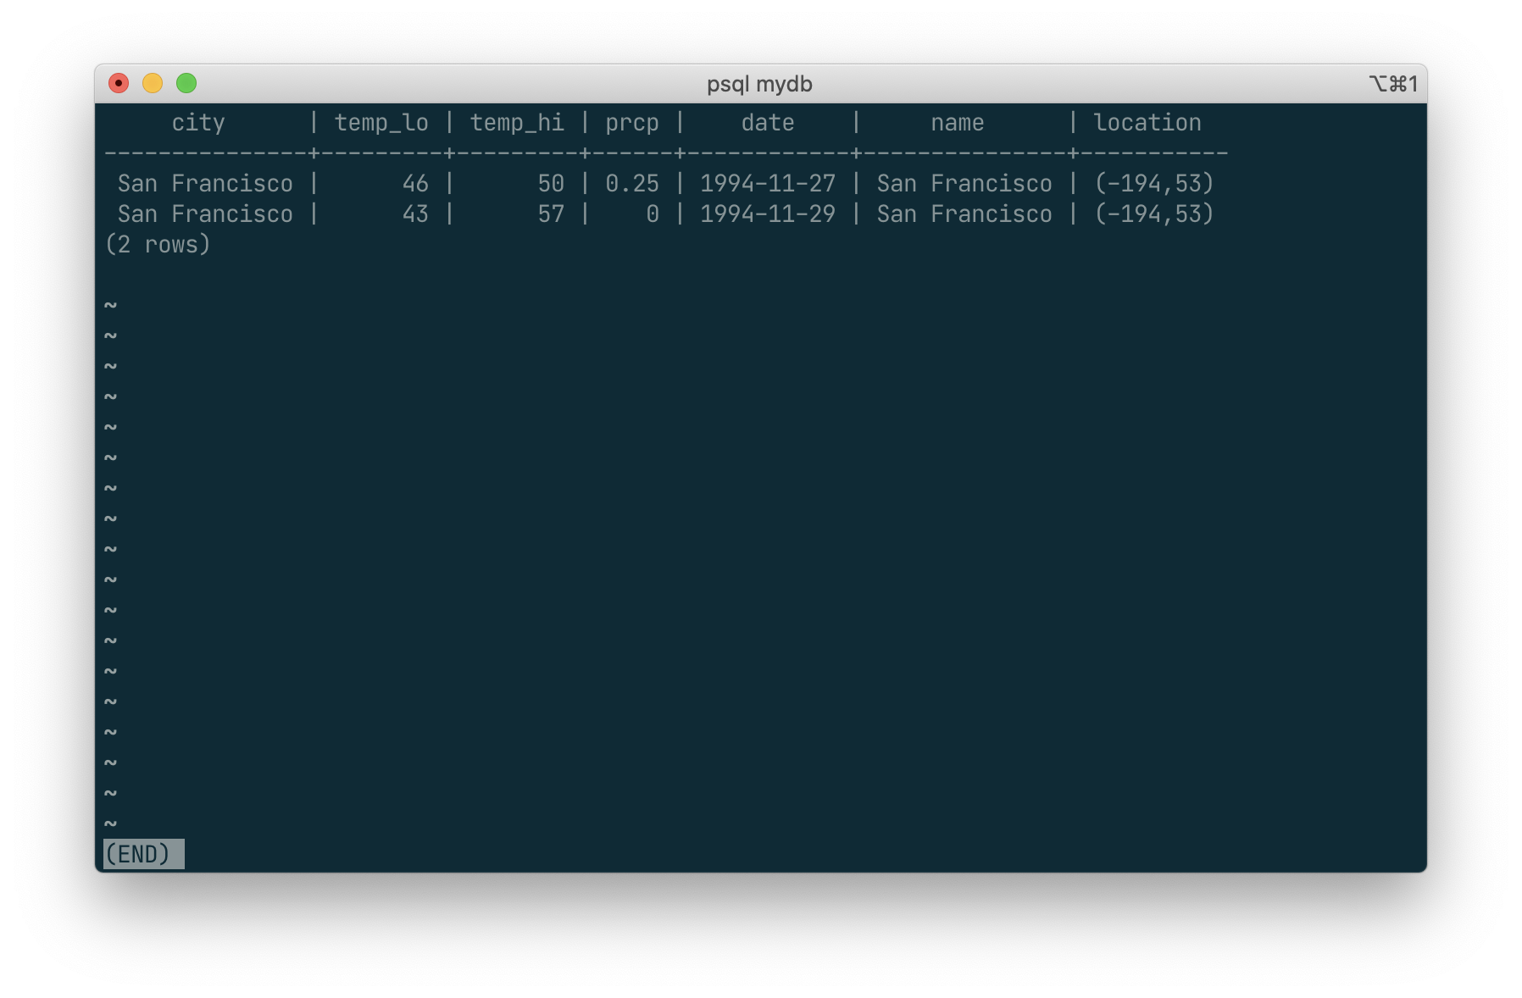Click location (-194,53) in 1994-11-29 row

point(1154,214)
